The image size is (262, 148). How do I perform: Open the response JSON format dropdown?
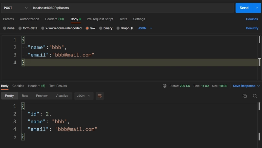point(84,96)
